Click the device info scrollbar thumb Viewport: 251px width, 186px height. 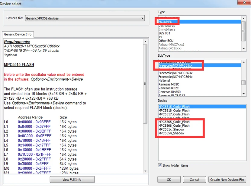point(145,84)
